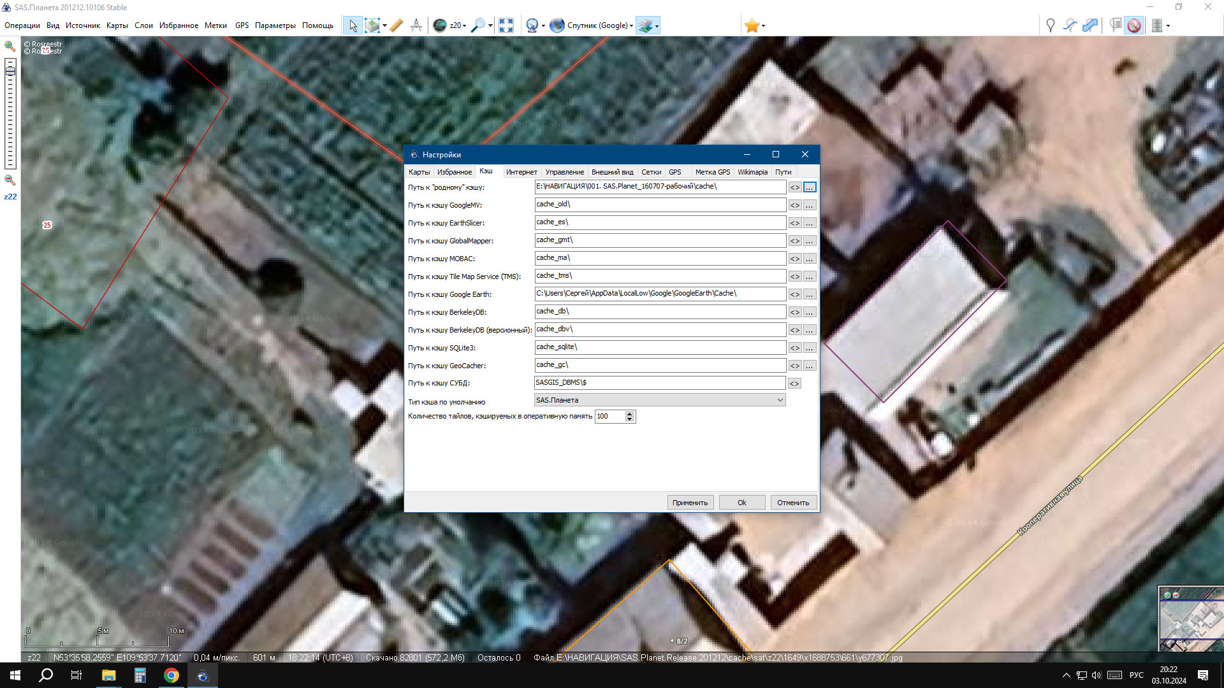Image resolution: width=1224 pixels, height=688 pixels.
Task: Click the Применить button
Action: pos(690,503)
